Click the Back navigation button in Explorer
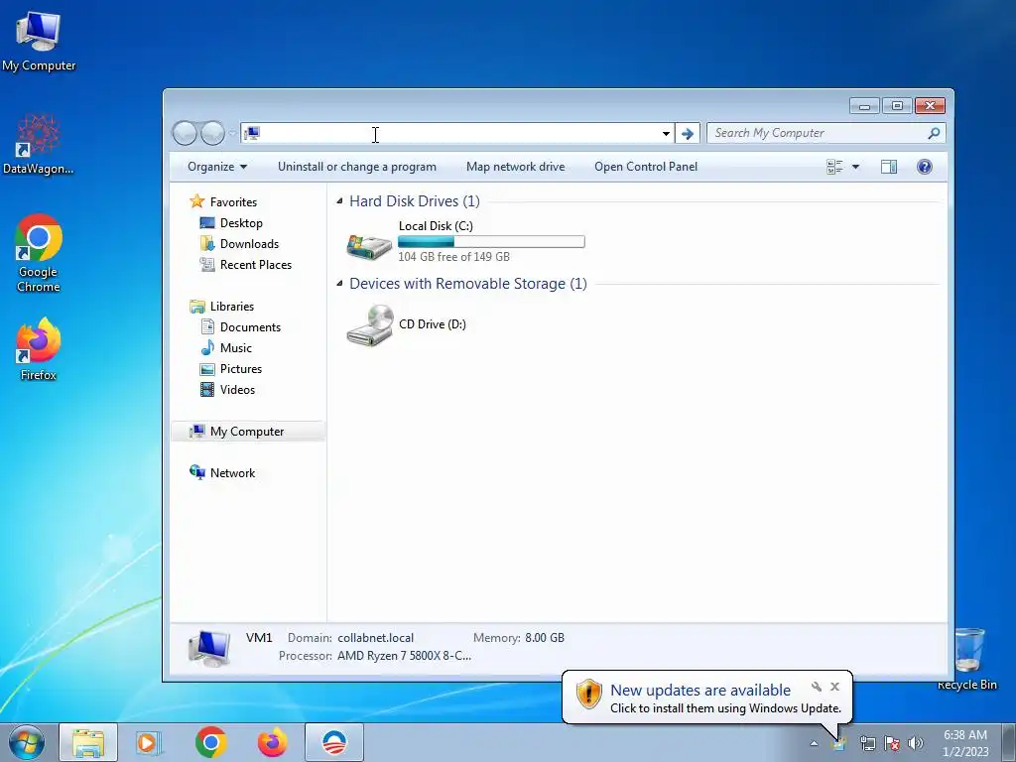 (185, 134)
